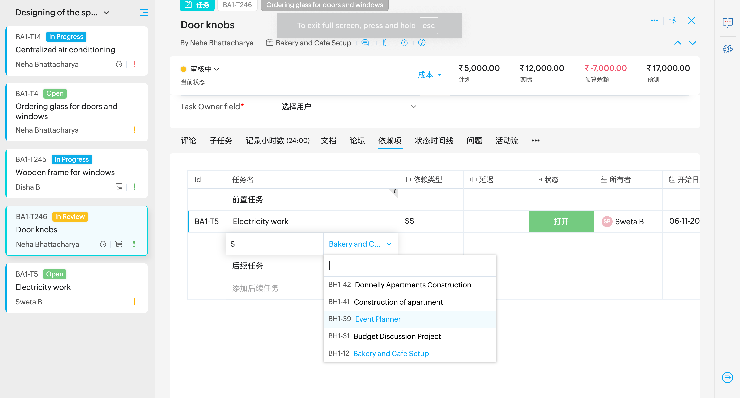The width and height of the screenshot is (740, 398).
Task: Select Event Planner from project list
Action: [x=377, y=319]
